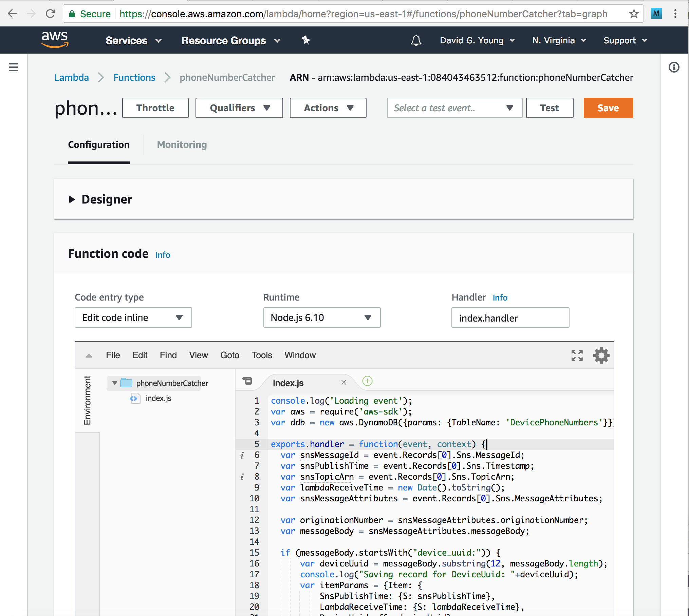
Task: Click the site secure lock icon
Action: click(x=72, y=14)
